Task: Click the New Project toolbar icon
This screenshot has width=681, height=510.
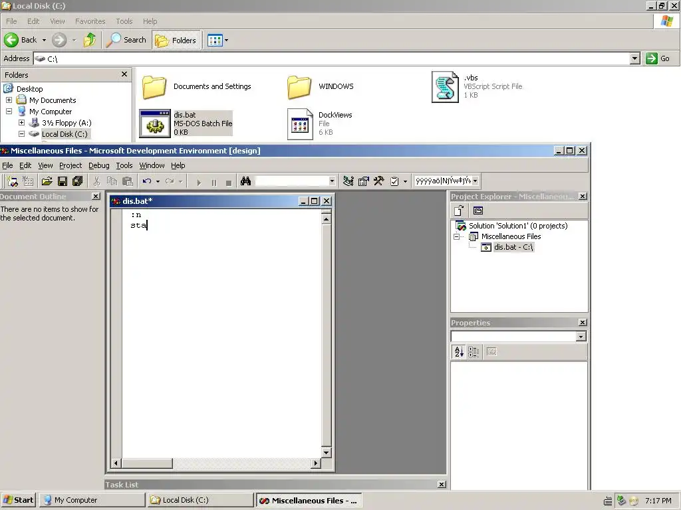Action: click(12, 181)
